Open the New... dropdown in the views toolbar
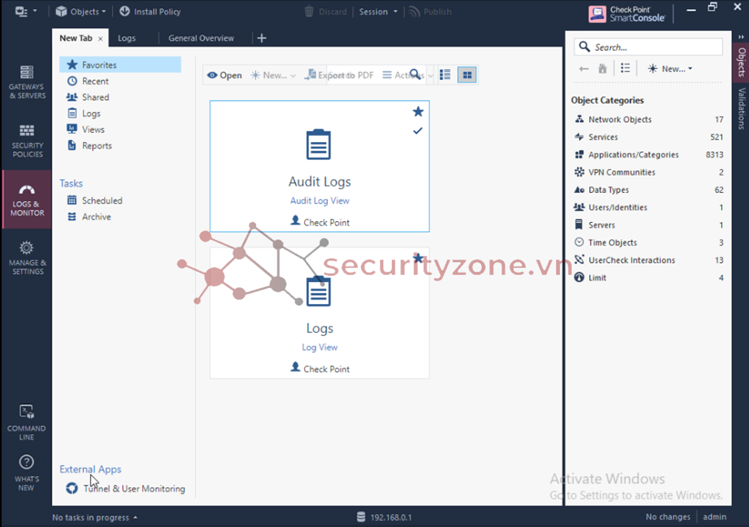 click(273, 75)
